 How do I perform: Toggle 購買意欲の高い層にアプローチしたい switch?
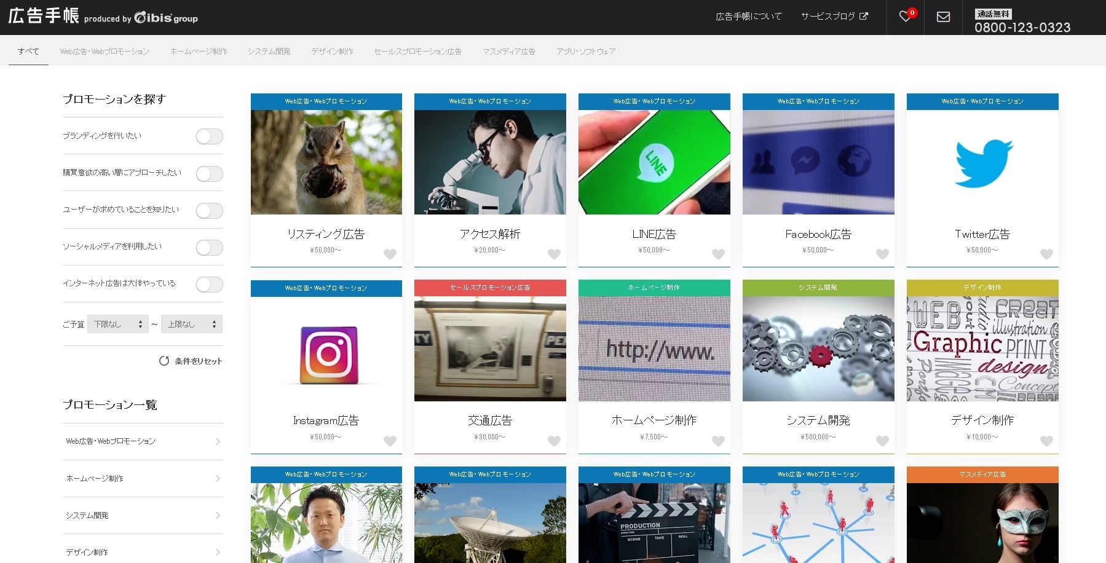pos(209,174)
